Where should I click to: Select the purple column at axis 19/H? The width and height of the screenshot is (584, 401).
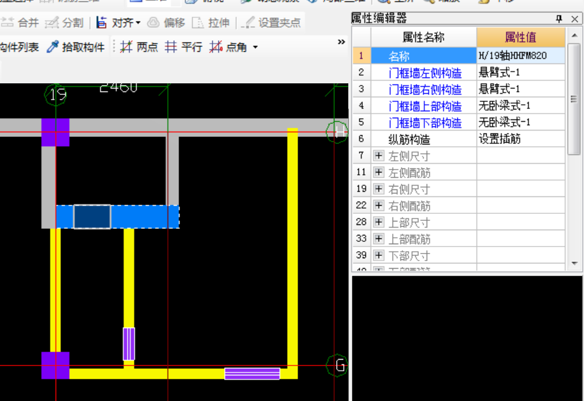tap(55, 132)
